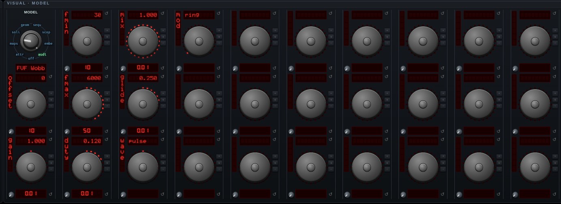
Task: Reset the step value below the duty knob
Action: point(107,194)
